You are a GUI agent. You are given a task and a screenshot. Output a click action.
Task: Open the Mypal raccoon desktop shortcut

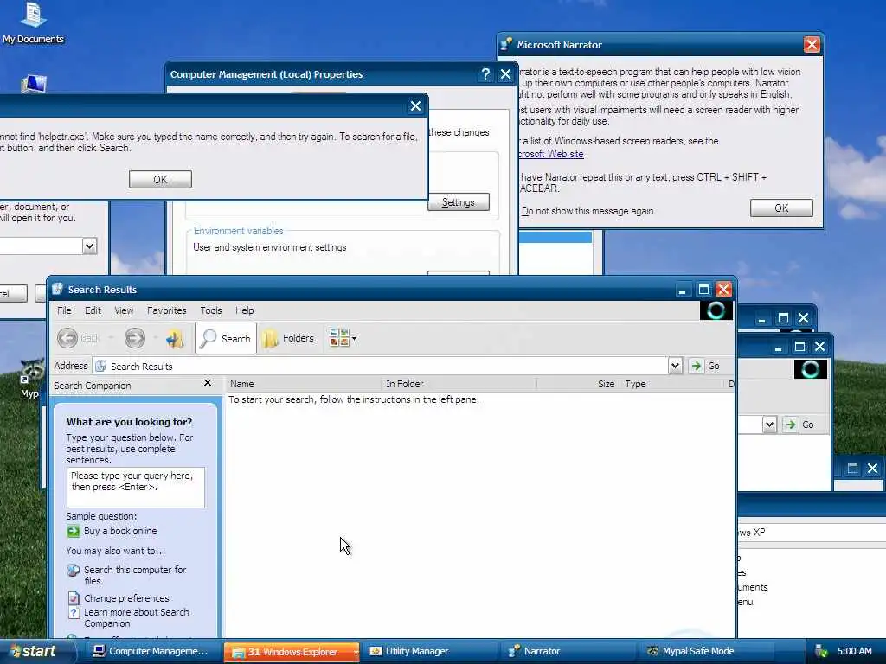31,380
